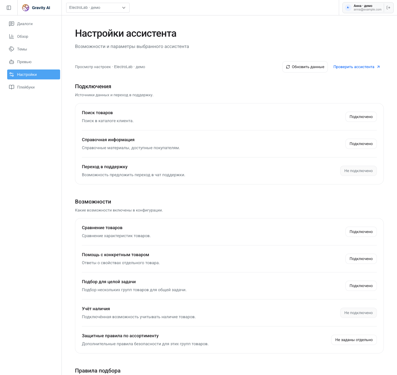Click the Плейбуки book icon

tap(12, 87)
